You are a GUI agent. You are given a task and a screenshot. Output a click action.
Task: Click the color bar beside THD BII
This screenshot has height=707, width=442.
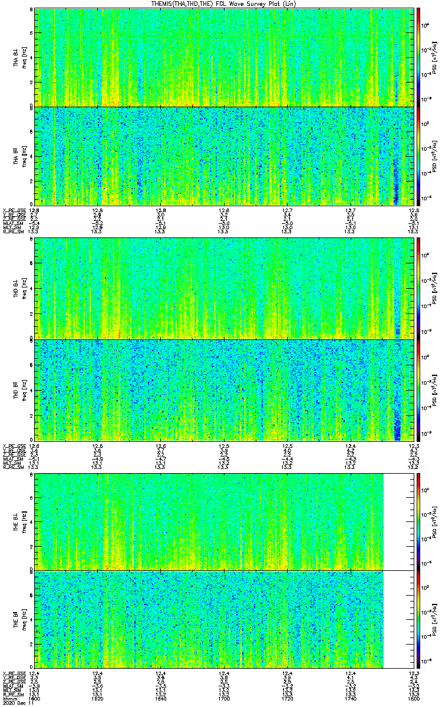pos(418,389)
